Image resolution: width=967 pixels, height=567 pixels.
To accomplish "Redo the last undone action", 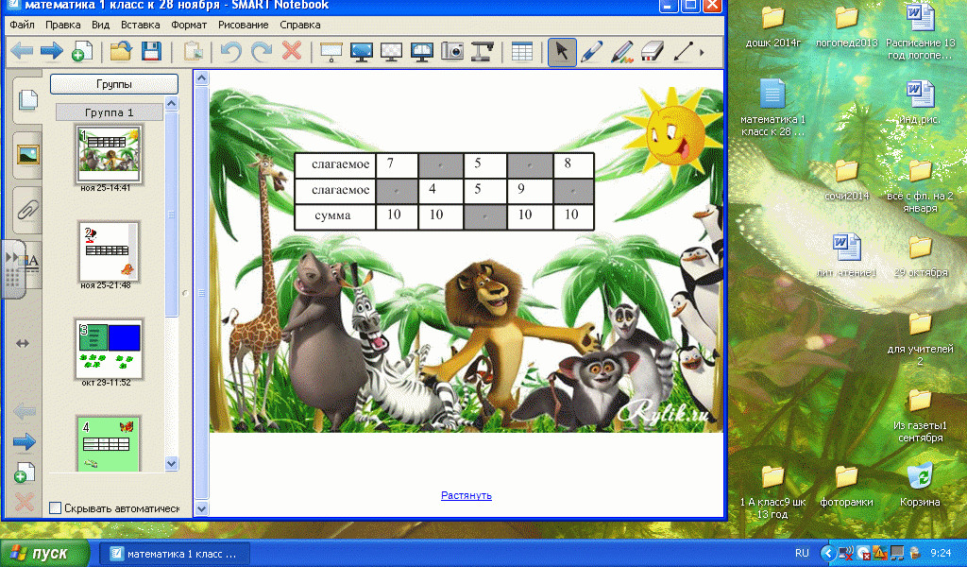I will [262, 51].
